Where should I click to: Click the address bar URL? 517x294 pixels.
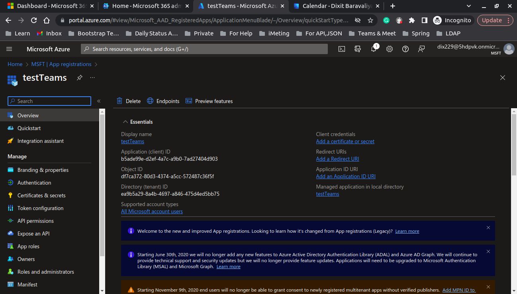tap(209, 20)
